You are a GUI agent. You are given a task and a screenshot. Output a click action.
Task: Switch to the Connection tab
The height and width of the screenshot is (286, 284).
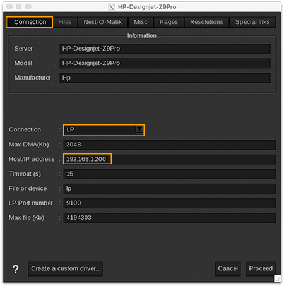(x=30, y=22)
